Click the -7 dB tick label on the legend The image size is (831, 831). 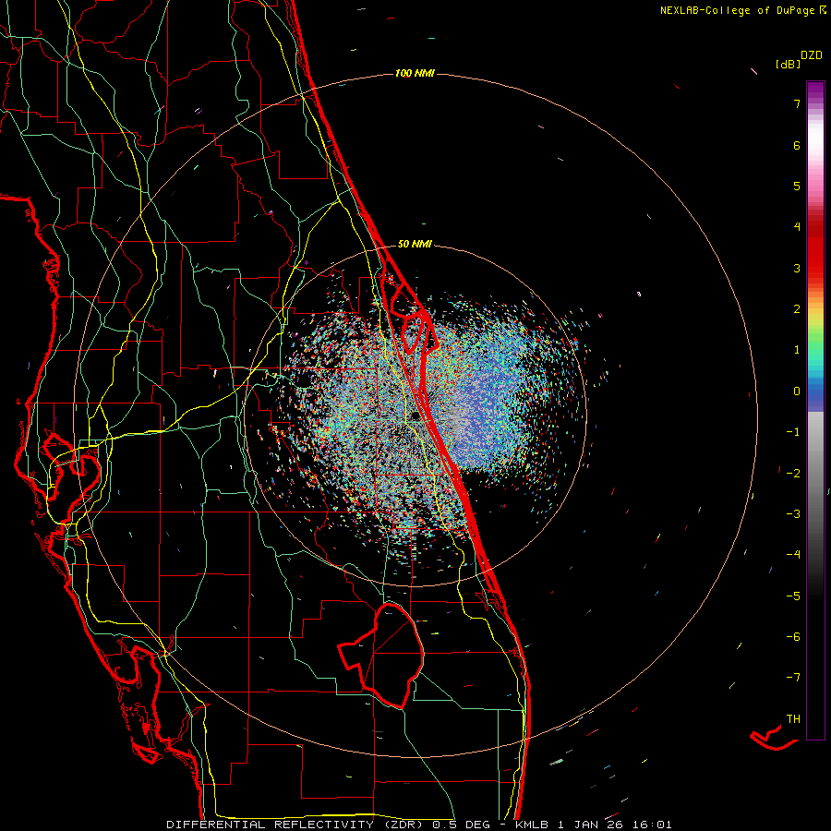pos(793,678)
